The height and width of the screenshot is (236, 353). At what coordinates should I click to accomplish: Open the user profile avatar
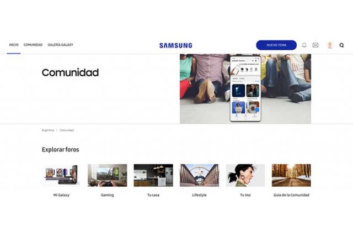click(x=330, y=45)
